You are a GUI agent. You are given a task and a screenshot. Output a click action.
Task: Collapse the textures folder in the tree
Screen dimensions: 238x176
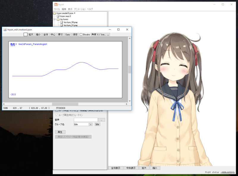coord(55,19)
